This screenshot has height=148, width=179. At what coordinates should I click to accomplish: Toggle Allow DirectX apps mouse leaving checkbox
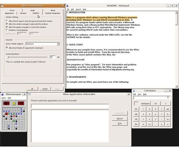pos(7,21)
